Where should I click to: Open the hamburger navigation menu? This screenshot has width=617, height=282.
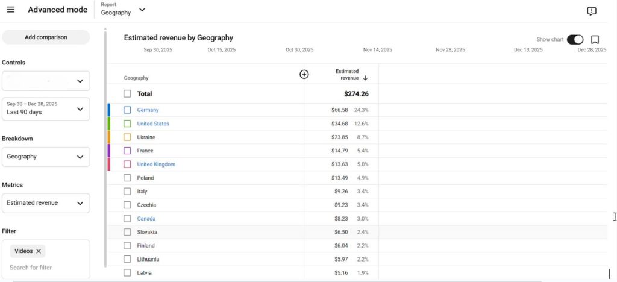(x=11, y=10)
